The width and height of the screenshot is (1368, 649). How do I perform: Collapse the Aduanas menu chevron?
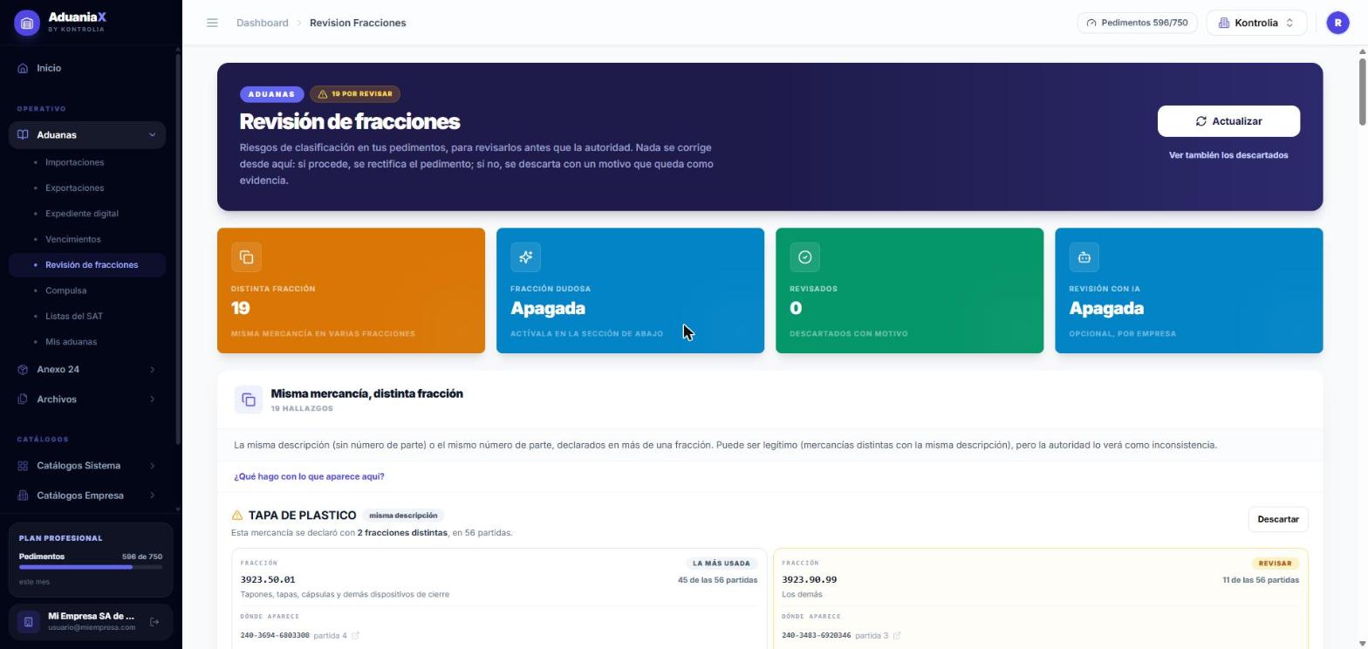153,135
